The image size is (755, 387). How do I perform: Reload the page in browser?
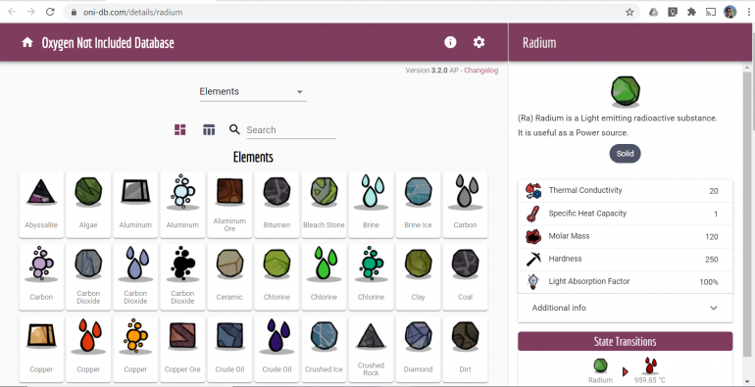(50, 12)
